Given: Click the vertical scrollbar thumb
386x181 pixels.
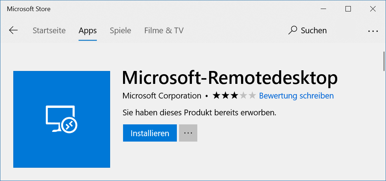Looking at the screenshot, I should click(384, 61).
